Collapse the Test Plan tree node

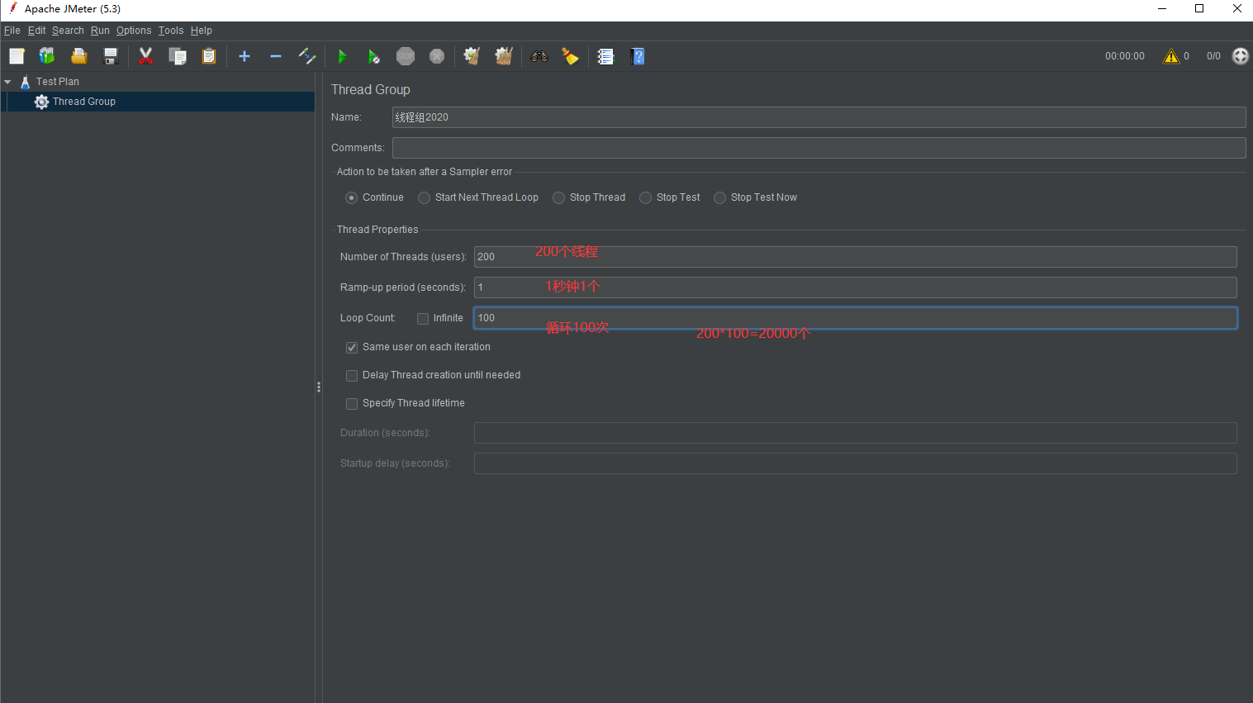coord(7,82)
